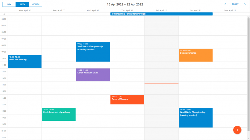Switch to Week view tab

point(22,4)
